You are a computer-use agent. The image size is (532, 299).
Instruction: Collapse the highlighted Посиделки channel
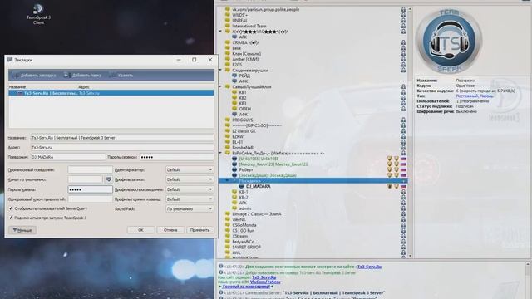pos(227,181)
